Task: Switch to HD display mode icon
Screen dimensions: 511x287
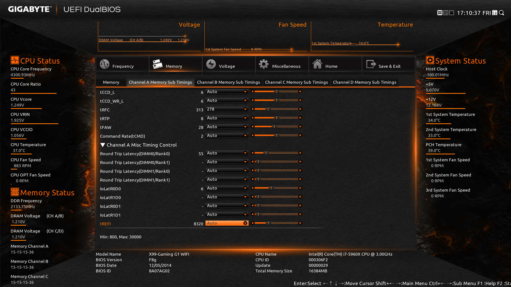Action: point(440,13)
